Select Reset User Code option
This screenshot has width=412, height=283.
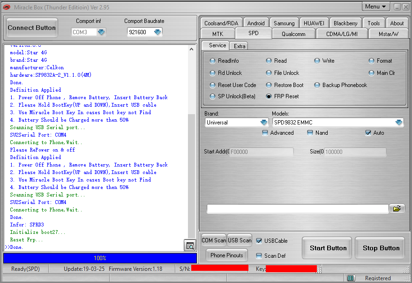click(x=212, y=85)
